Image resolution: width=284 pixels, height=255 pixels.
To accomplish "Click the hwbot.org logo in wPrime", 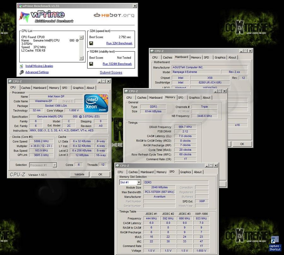I will tap(114, 15).
